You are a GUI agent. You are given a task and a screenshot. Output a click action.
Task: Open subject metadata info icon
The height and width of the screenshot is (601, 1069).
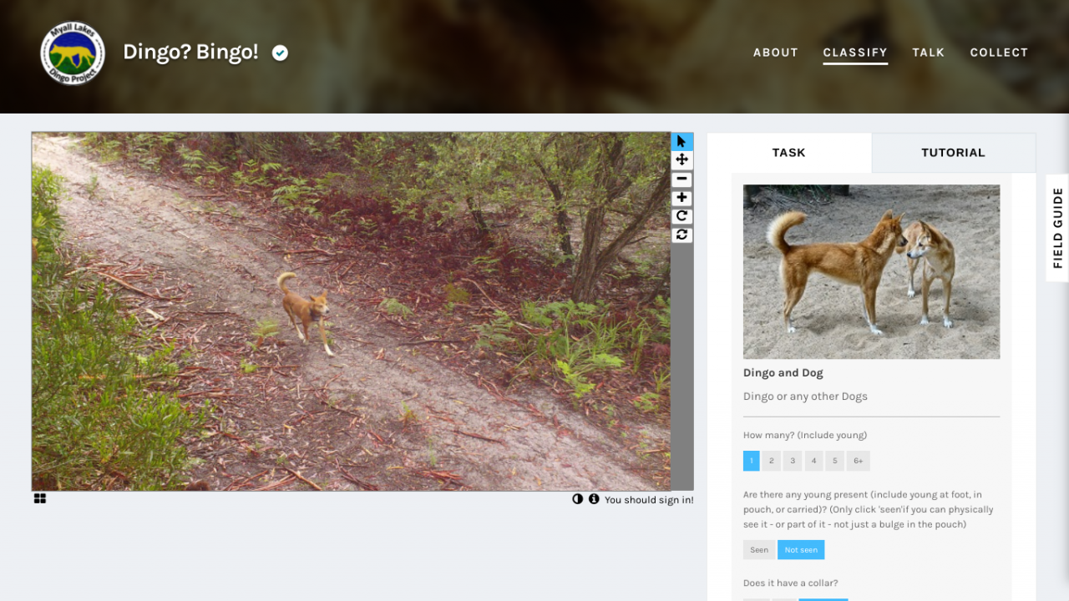[594, 499]
